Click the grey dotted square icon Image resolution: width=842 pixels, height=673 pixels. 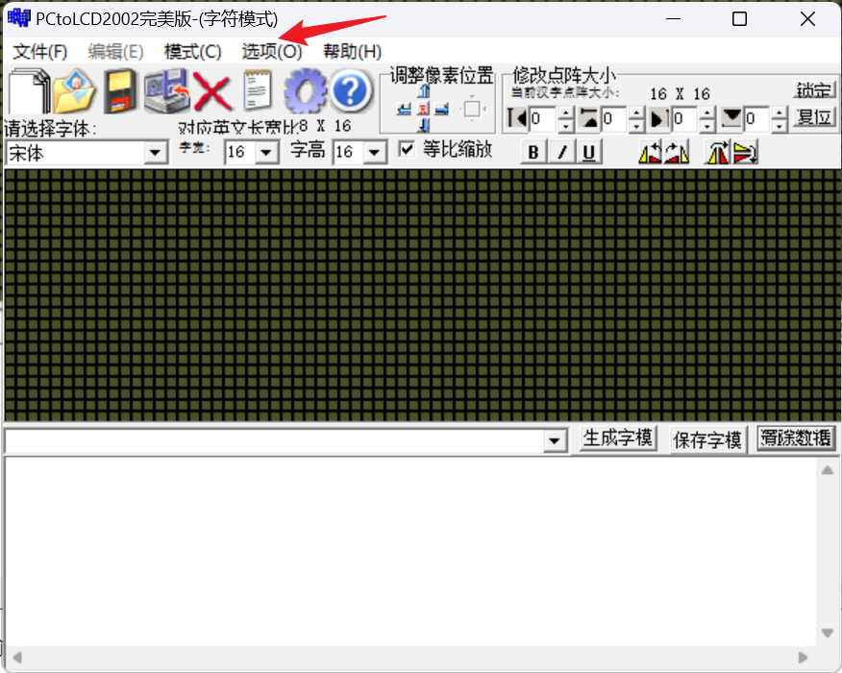coord(473,109)
